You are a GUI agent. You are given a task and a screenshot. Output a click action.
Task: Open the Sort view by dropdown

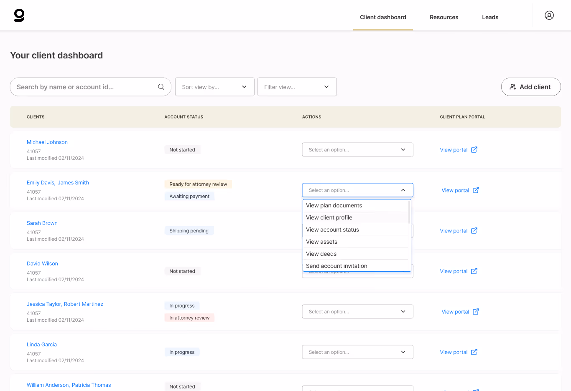pos(215,87)
